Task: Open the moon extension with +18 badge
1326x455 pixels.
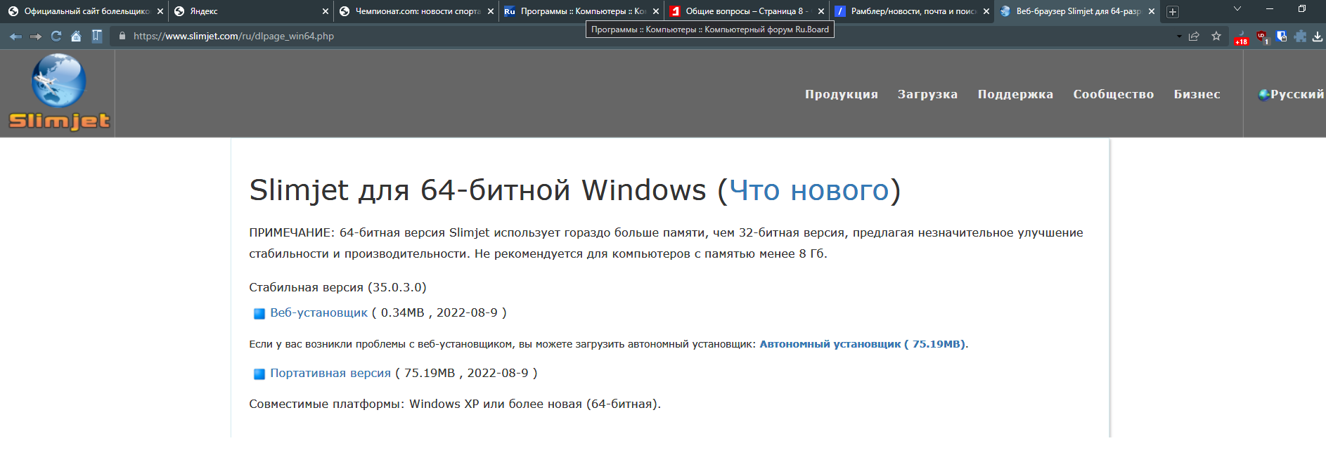Action: click(x=1241, y=37)
